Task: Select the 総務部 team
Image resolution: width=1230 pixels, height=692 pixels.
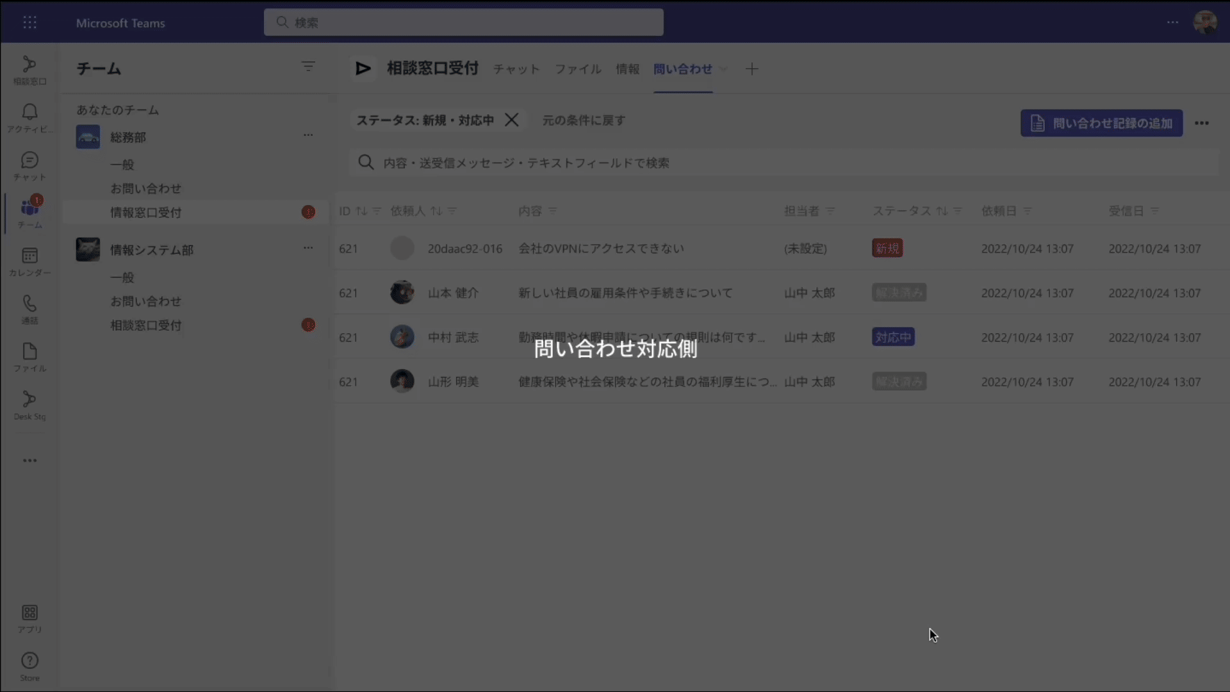Action: click(x=128, y=137)
